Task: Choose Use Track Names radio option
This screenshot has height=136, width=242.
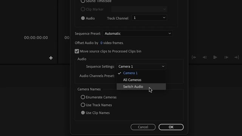Action: coord(83,105)
